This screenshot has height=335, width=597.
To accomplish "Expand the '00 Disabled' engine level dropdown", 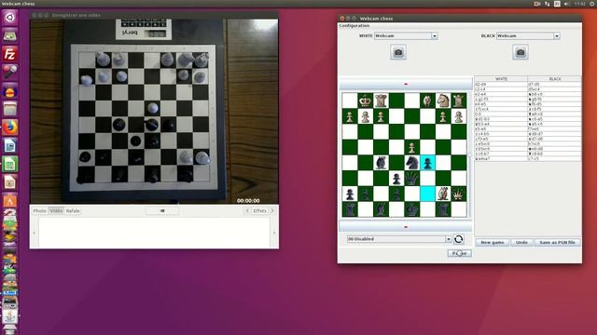I will pos(448,239).
